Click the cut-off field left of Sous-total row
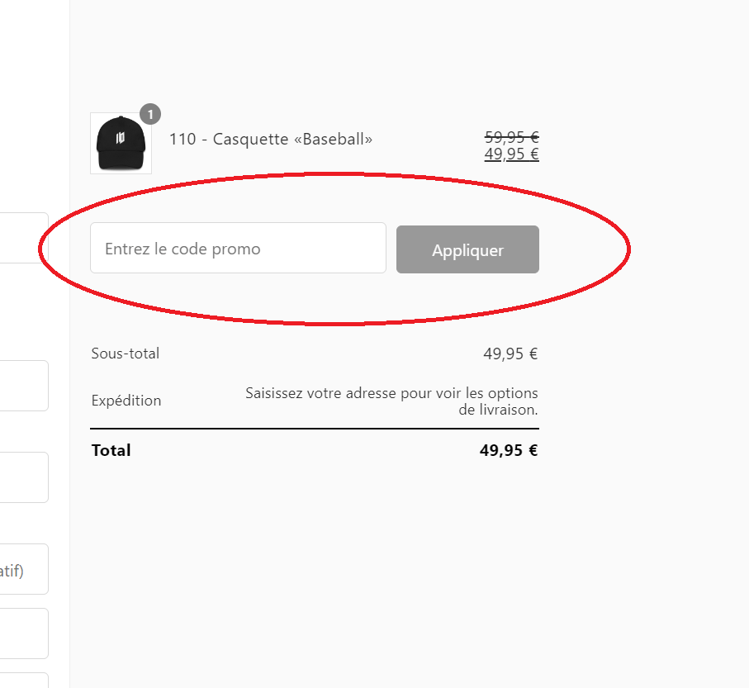The image size is (749, 688). coord(23,385)
